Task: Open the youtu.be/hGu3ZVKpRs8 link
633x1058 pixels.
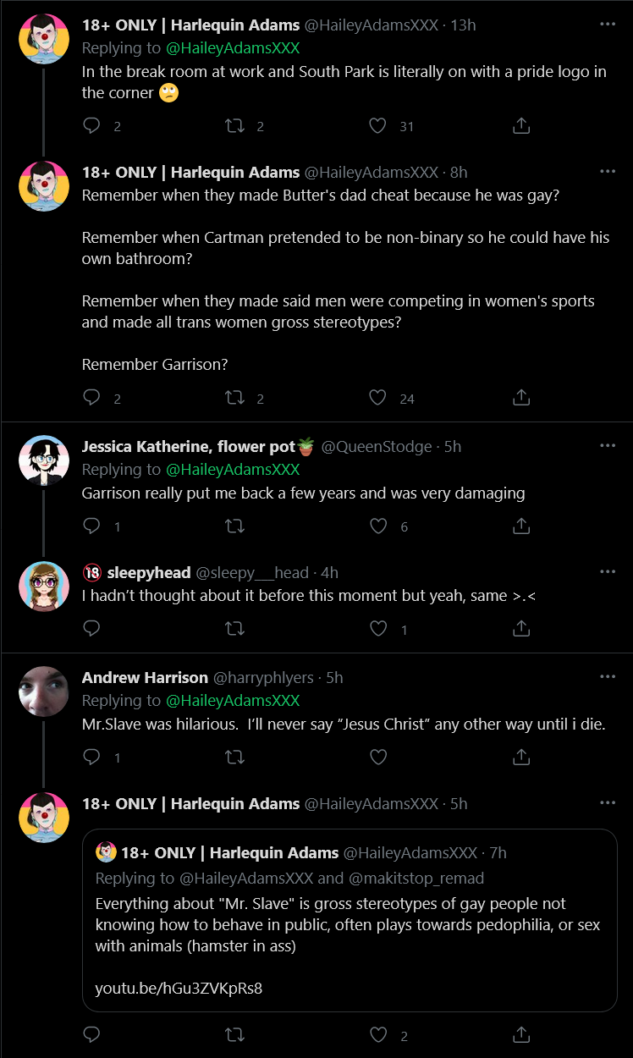Action: pyautogui.click(x=179, y=988)
